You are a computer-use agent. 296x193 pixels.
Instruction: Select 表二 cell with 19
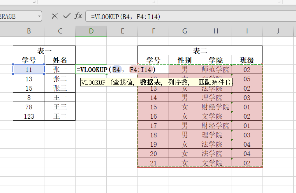click(x=153, y=144)
